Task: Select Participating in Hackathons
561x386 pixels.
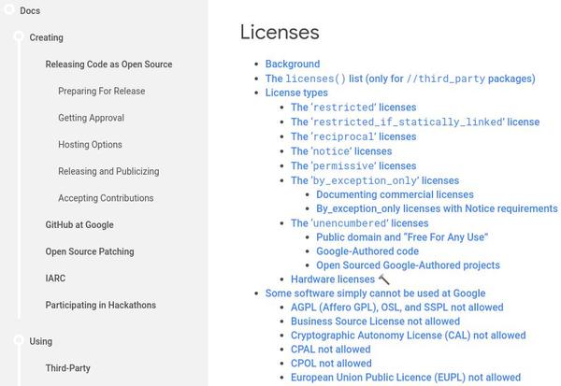Action: 100,306
